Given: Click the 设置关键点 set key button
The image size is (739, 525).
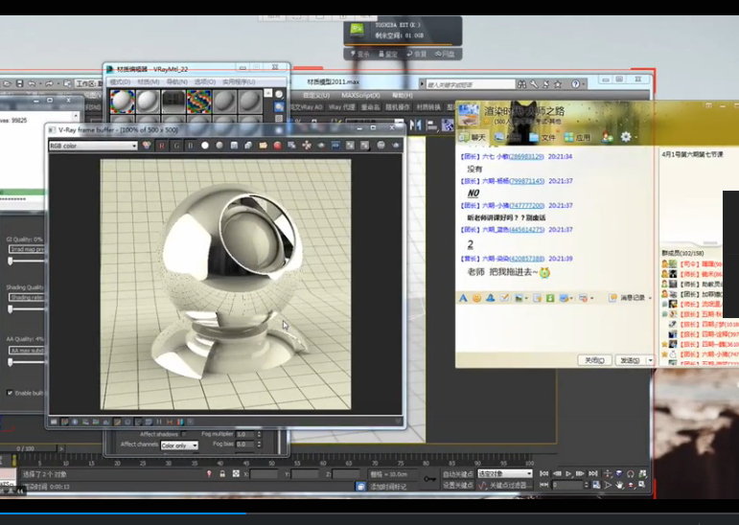Looking at the screenshot, I should [x=457, y=485].
